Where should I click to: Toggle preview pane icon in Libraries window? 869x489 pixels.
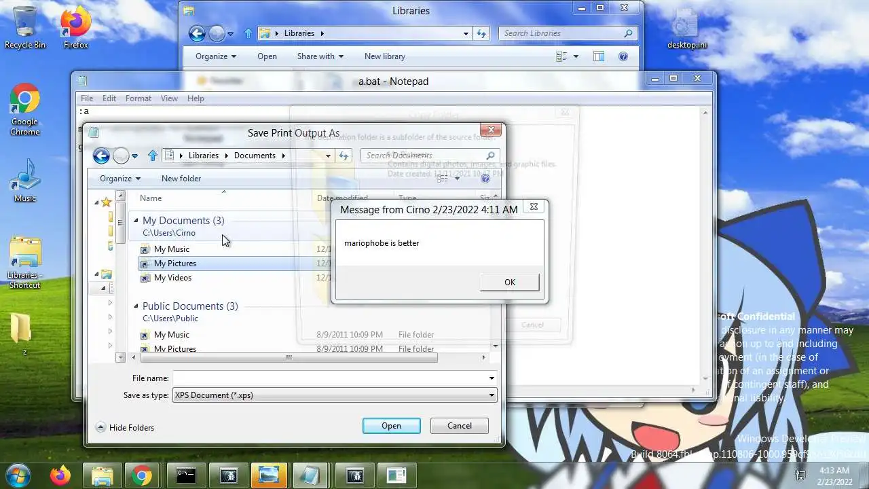[x=599, y=56]
